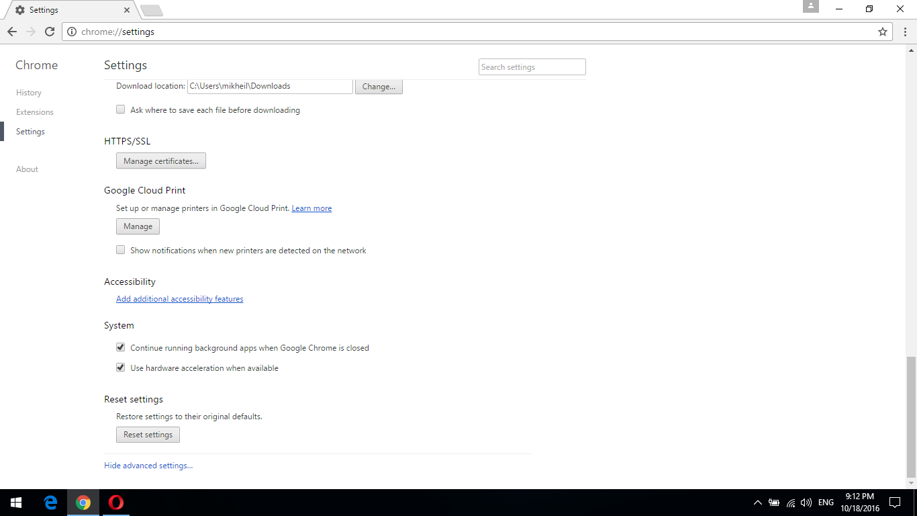This screenshot has height=516, width=917.
Task: Click the System section heading
Action: click(119, 325)
